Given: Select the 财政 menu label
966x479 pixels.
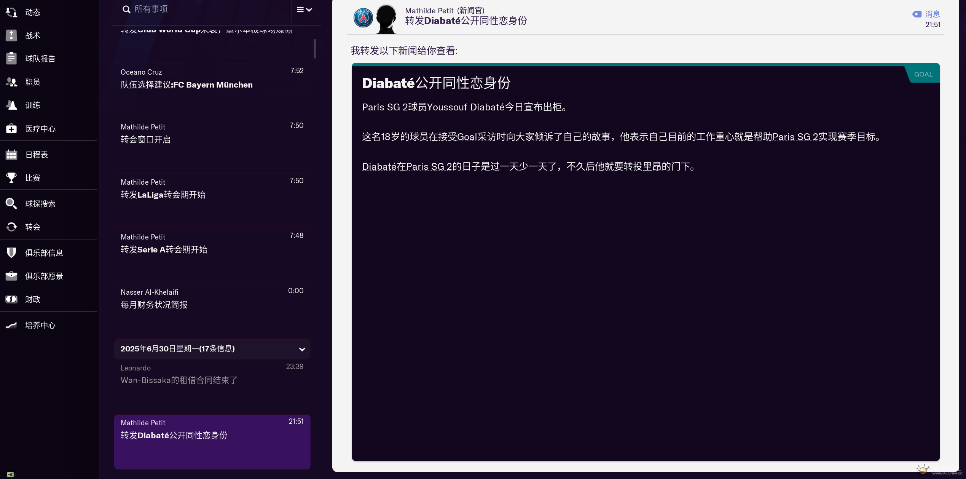Looking at the screenshot, I should (x=33, y=299).
